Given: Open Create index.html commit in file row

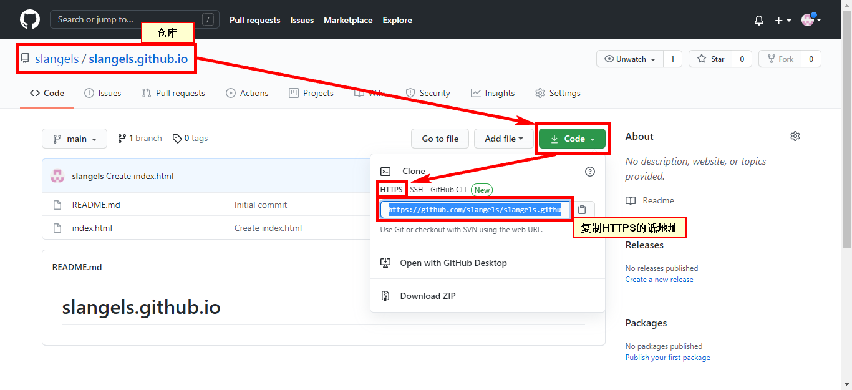Looking at the screenshot, I should tap(268, 228).
